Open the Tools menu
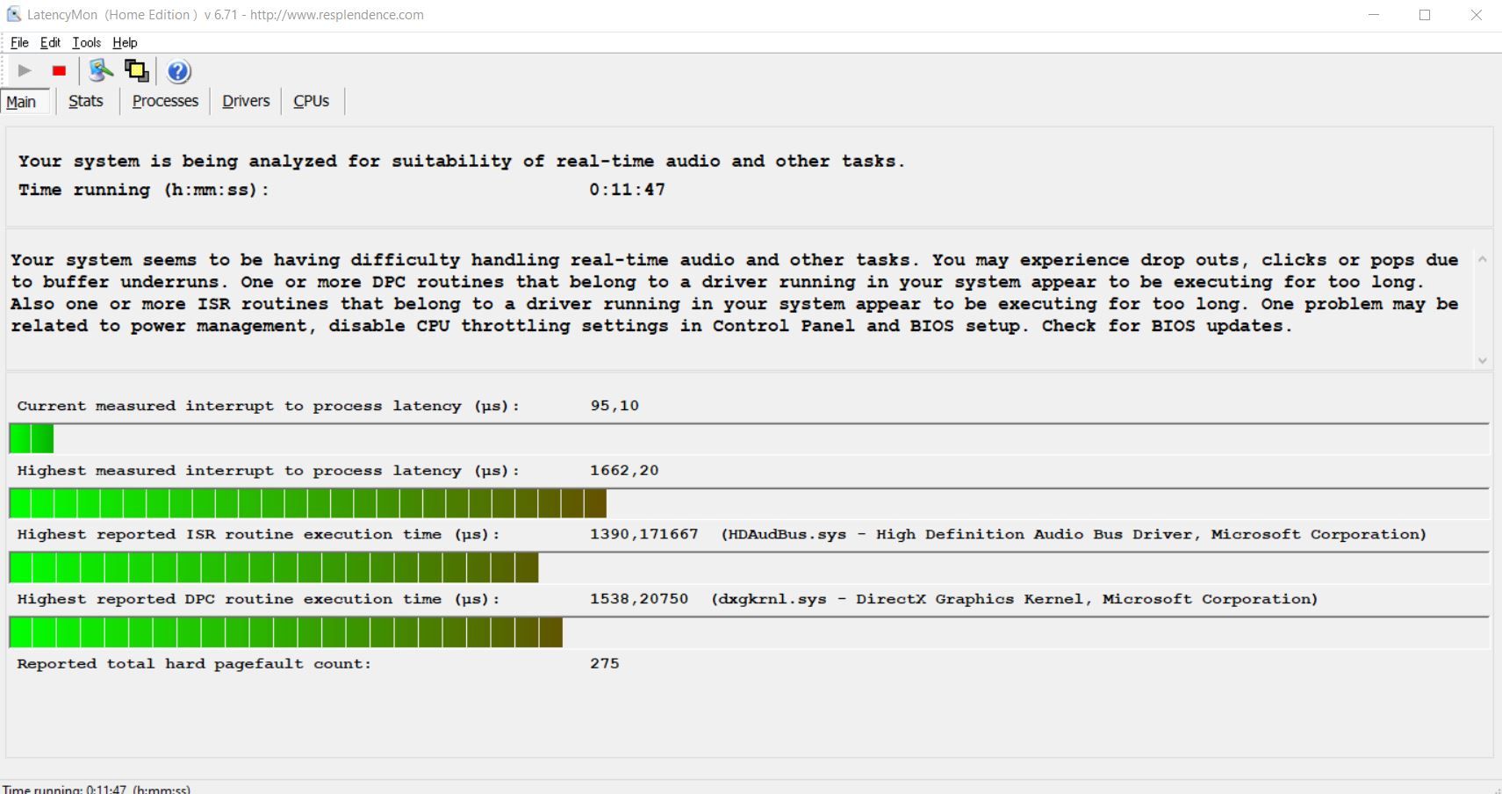Viewport: 1502px width, 794px height. tap(86, 42)
